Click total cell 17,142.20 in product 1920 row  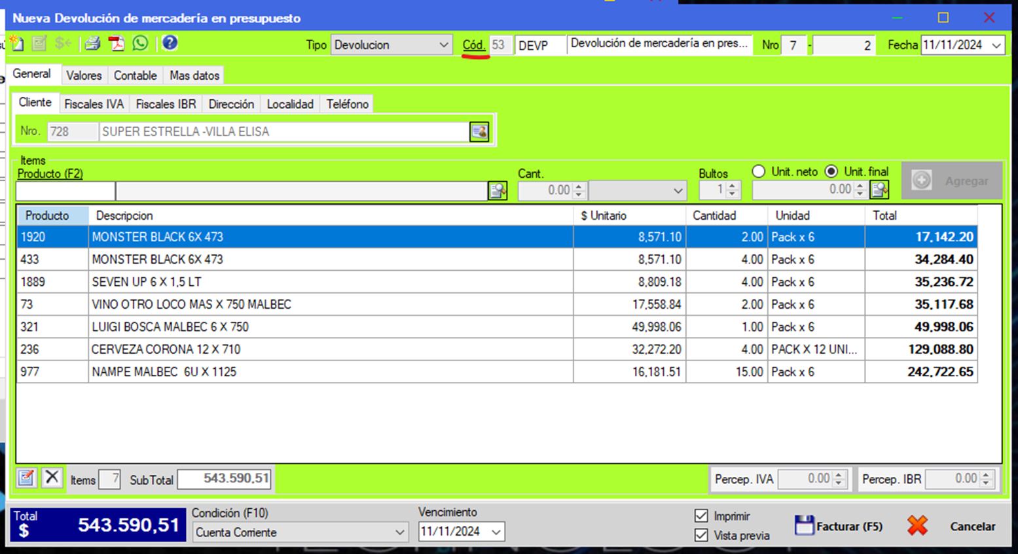point(921,237)
